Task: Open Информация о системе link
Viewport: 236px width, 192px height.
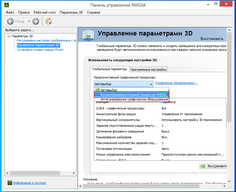Action: coord(29,183)
